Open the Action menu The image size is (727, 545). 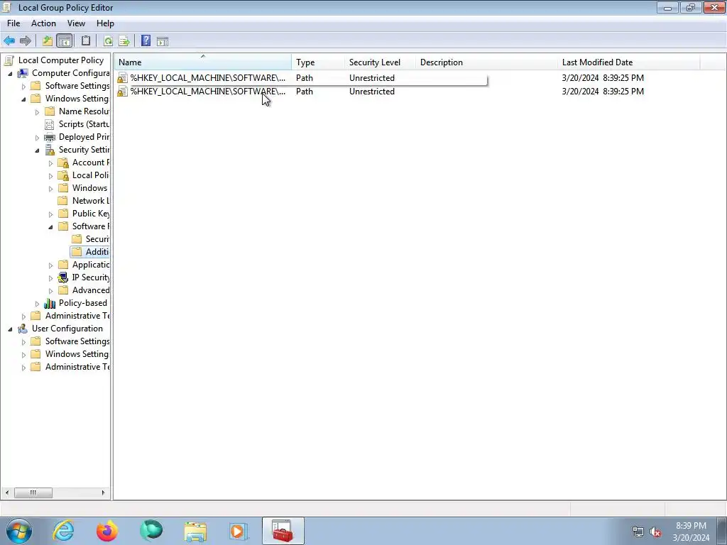click(43, 23)
